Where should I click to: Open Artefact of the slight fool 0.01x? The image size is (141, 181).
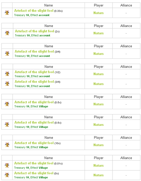pyautogui.click(x=34, y=163)
